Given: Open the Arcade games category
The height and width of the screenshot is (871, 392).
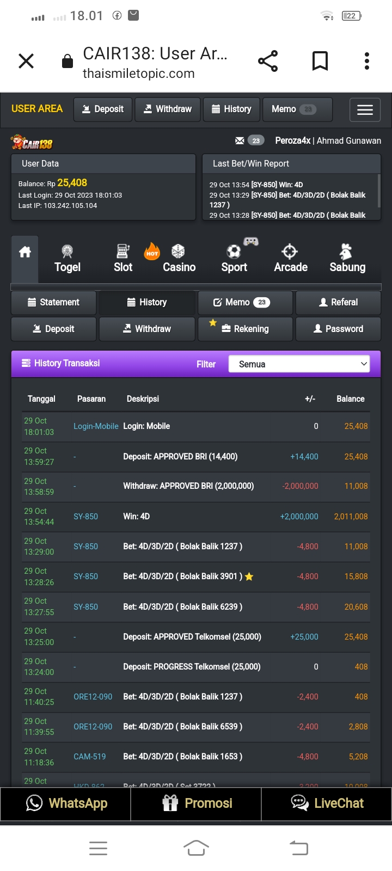Looking at the screenshot, I should pyautogui.click(x=291, y=259).
